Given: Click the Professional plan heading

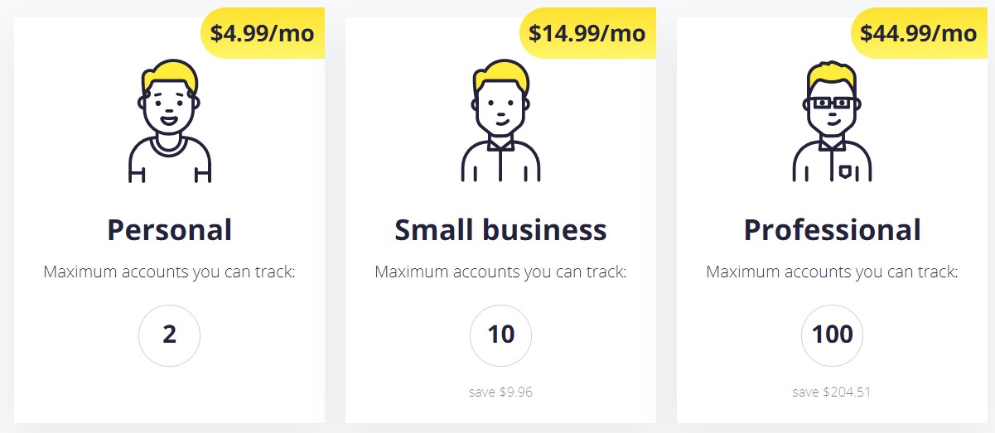Looking at the screenshot, I should click(x=832, y=229).
